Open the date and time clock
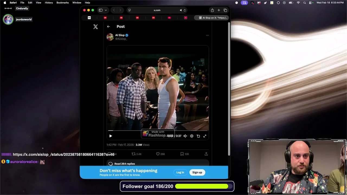 (x=330, y=3)
